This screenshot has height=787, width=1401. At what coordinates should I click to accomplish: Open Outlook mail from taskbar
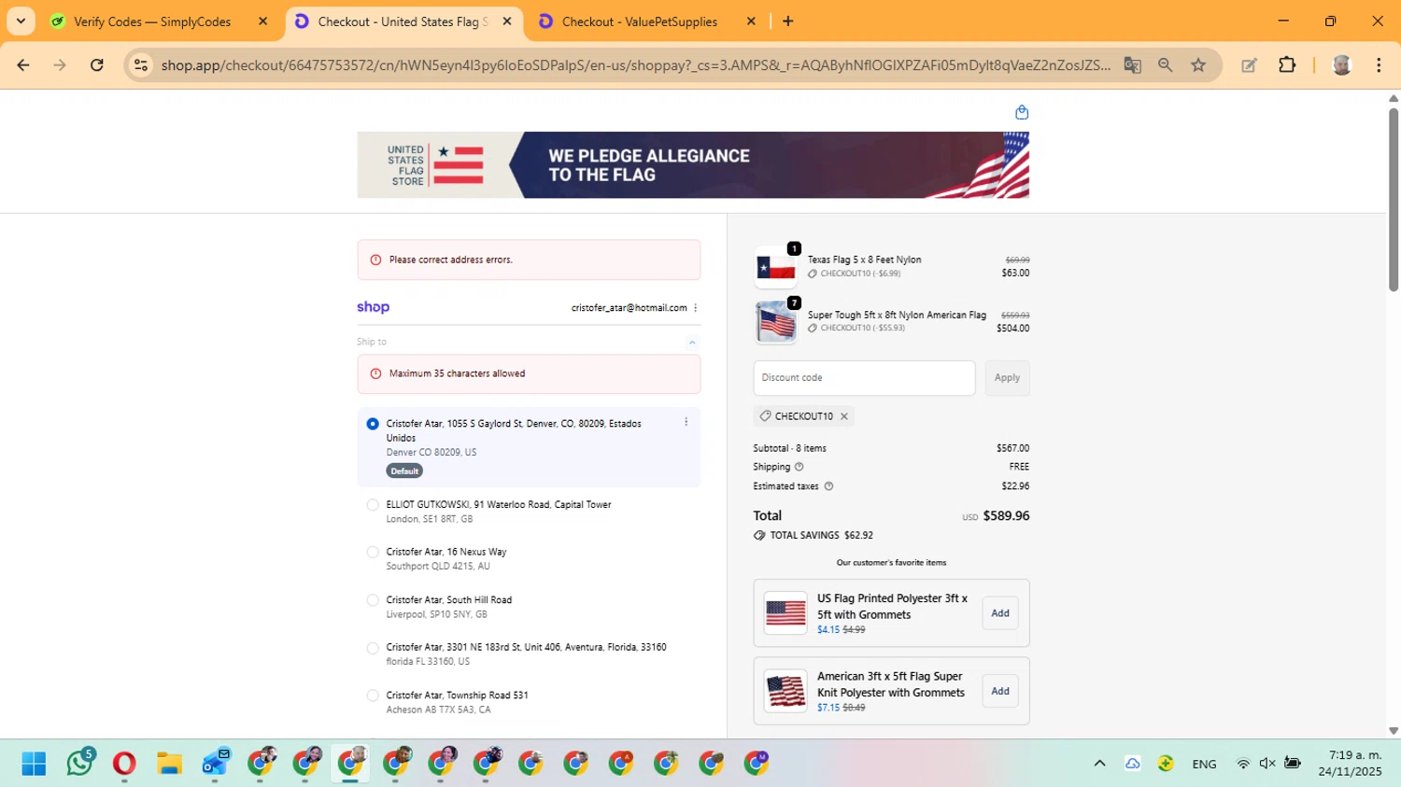tap(215, 764)
